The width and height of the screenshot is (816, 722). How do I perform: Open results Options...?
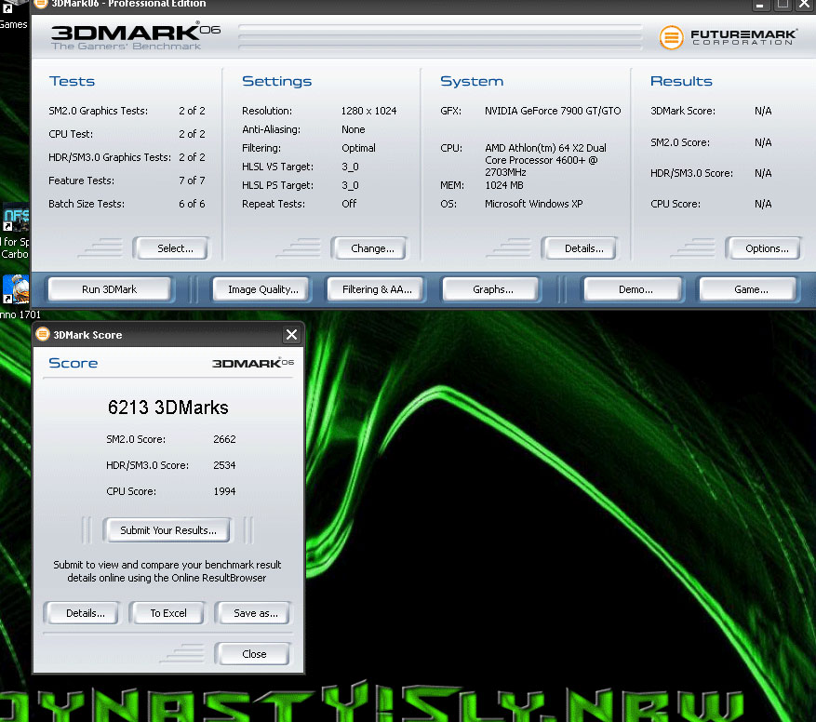pos(764,248)
